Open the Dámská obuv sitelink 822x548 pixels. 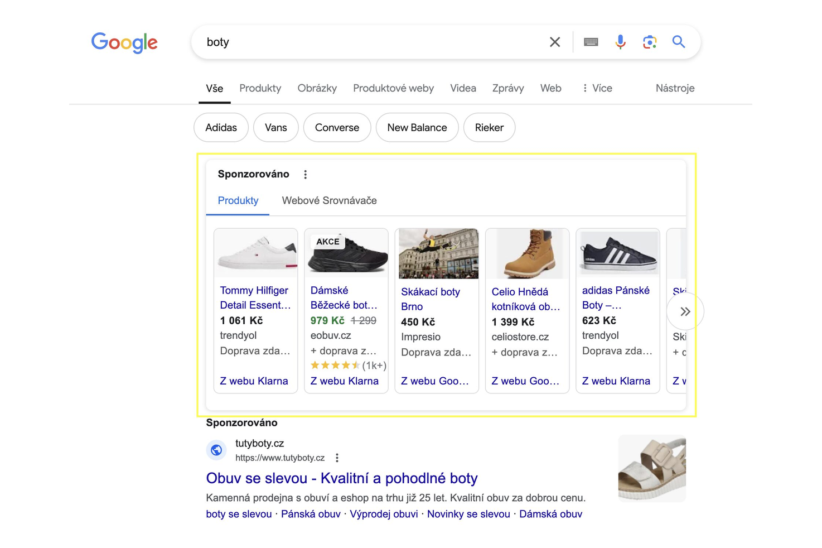pyautogui.click(x=550, y=514)
